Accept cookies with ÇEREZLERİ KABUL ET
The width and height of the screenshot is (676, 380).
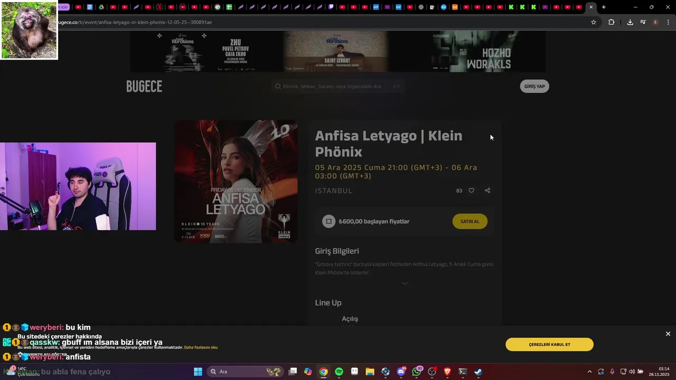549,345
